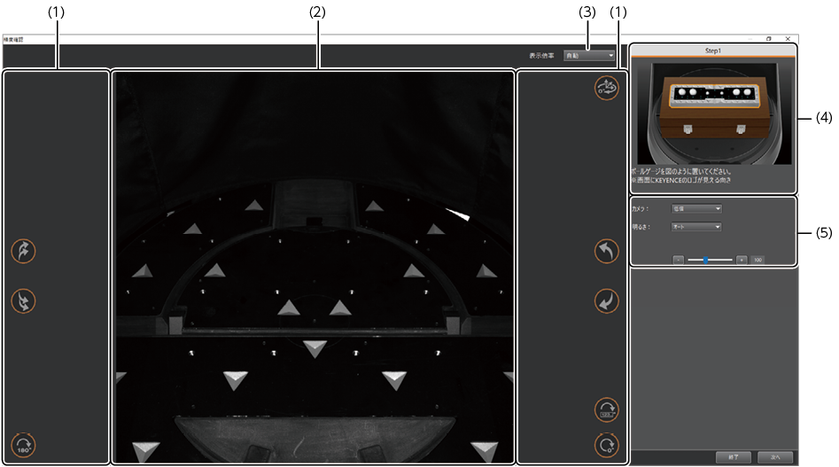Screen dimensions: 839x467
Task: Click the upper curved arrow icon on right panel
Action: pos(607,252)
